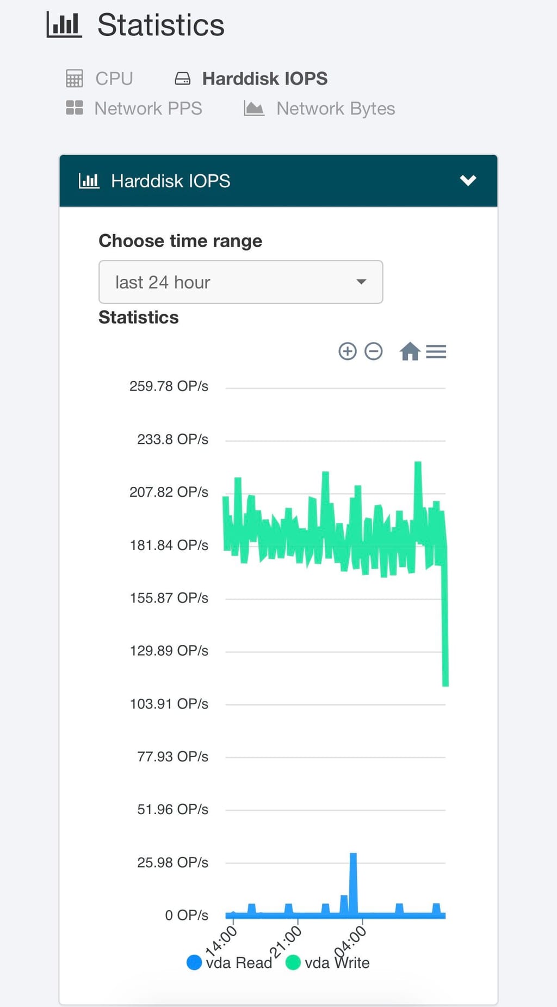Click the zoom out minus icon
Viewport: 557px width, 1007px height.
pos(373,351)
